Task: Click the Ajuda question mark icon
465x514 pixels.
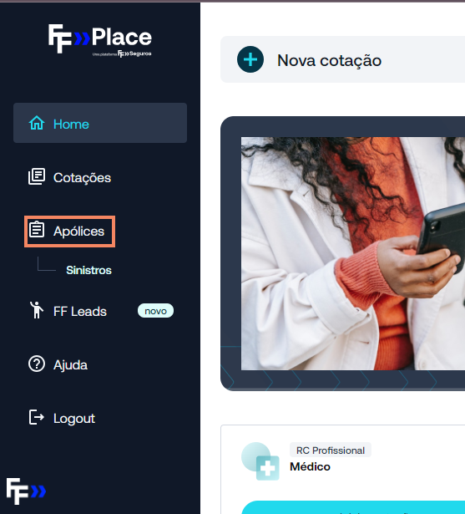Action: click(x=37, y=364)
